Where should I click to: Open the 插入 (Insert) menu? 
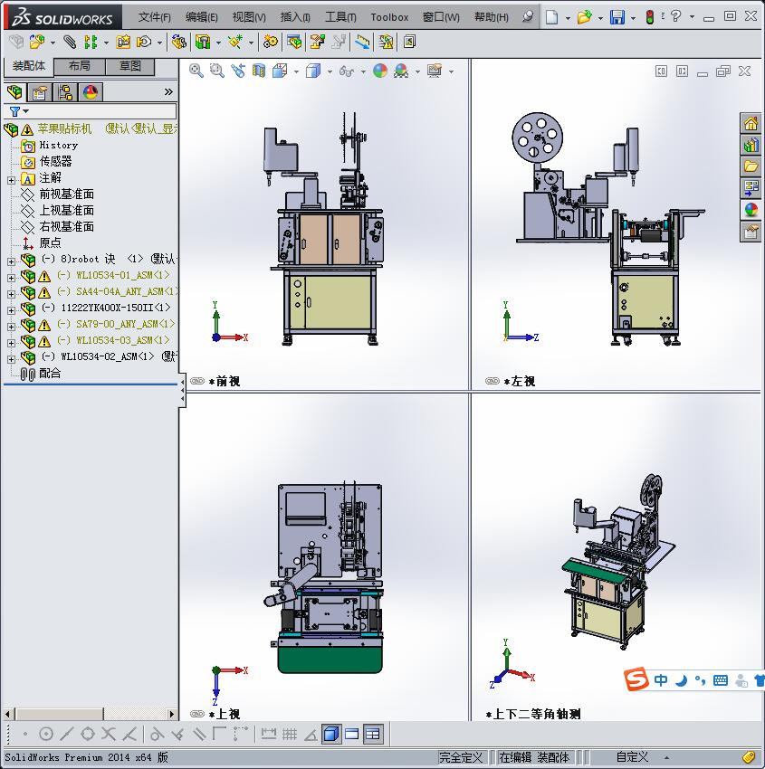pyautogui.click(x=295, y=17)
